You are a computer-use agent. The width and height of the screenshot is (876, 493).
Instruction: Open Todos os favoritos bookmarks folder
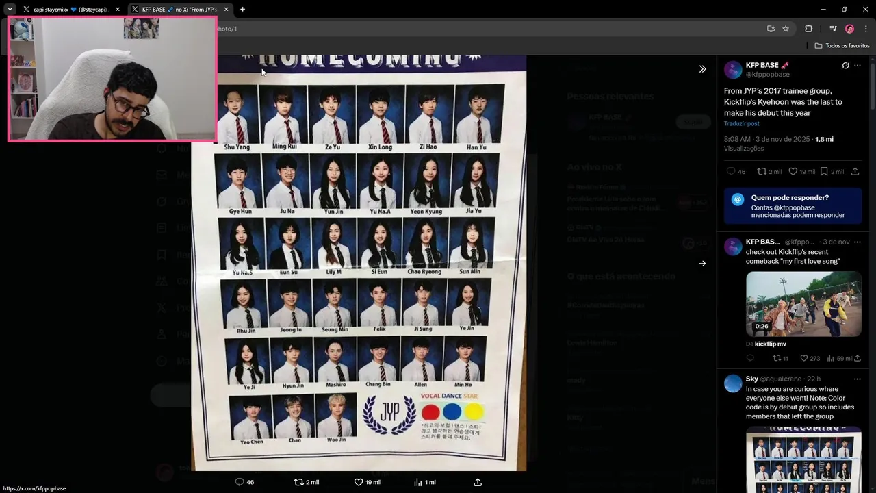[x=842, y=45]
